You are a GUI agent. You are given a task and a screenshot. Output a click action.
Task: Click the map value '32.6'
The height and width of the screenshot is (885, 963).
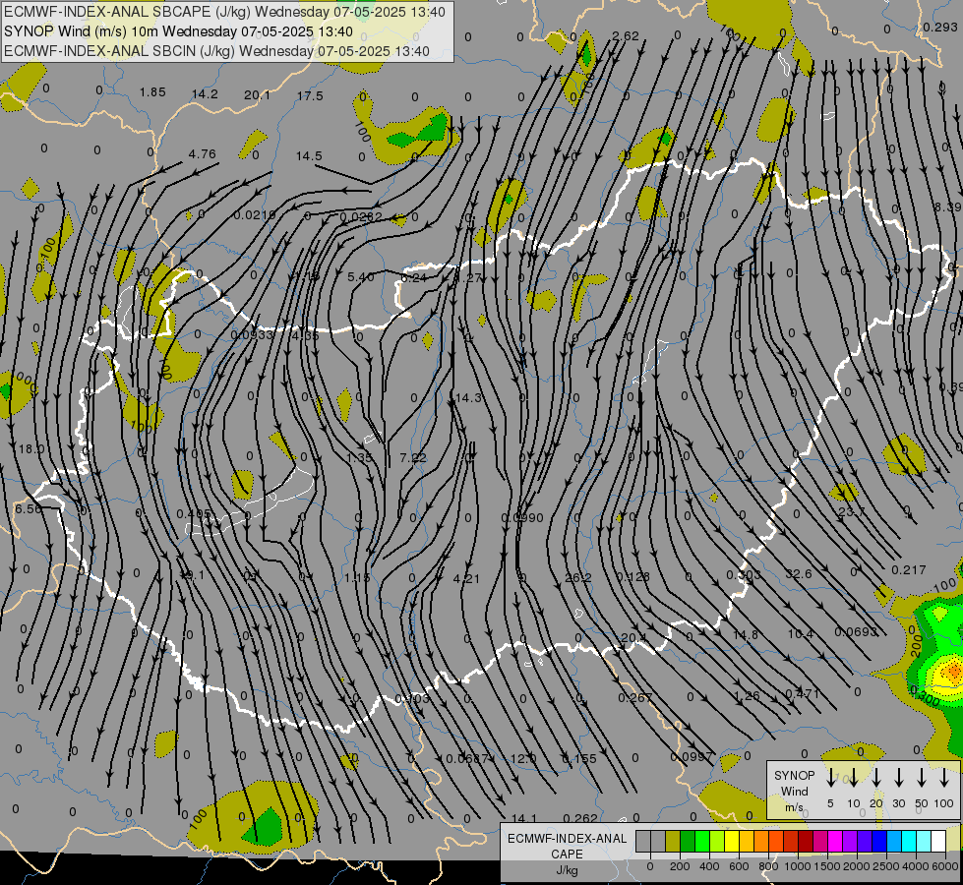point(799,573)
